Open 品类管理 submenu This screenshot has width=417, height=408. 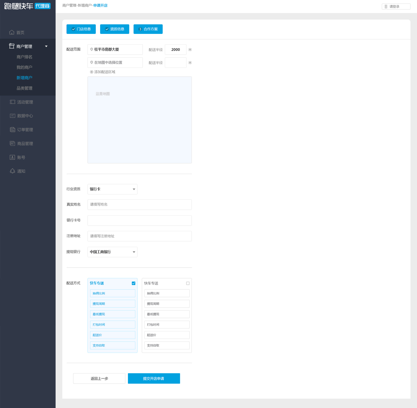(x=24, y=88)
